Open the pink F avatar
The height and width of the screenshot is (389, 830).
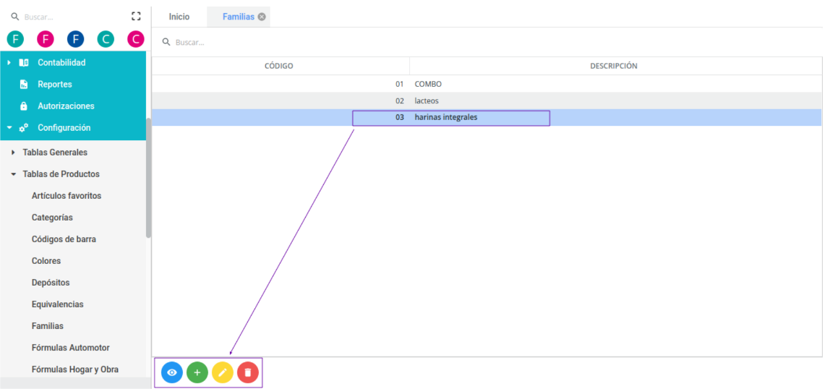pos(46,39)
